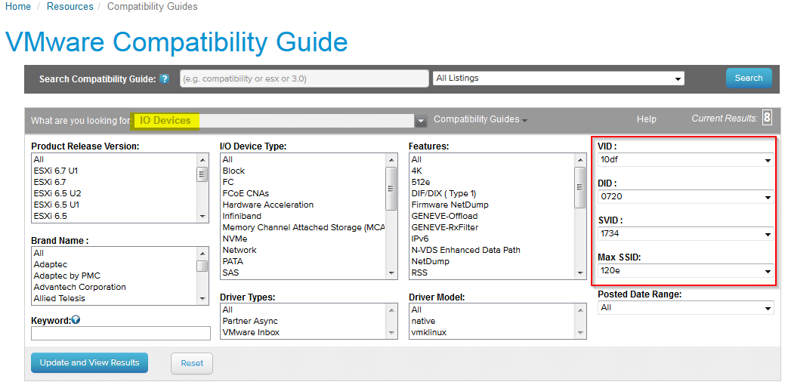Select ESXi 6.5 U1 release version
Screen dimensions: 785x385
56,205
